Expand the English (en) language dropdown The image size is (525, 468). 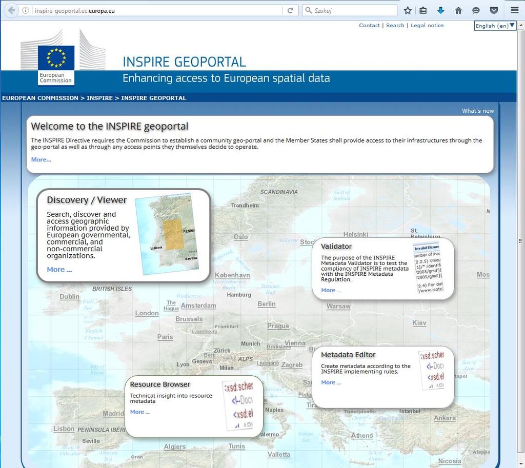point(495,26)
